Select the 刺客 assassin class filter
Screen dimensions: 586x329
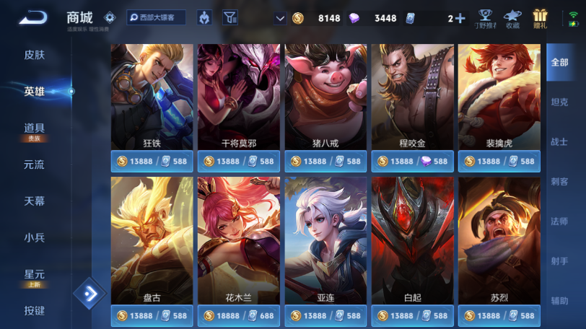tap(559, 182)
